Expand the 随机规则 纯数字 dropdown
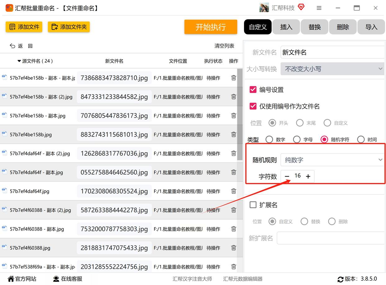Image resolution: width=386 pixels, height=285 pixels. [332, 160]
